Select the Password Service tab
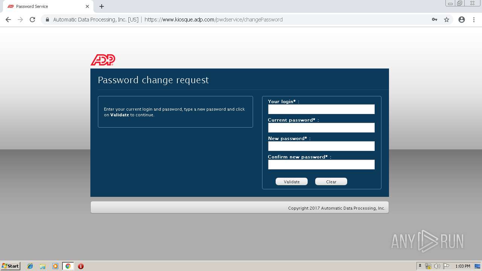The width and height of the screenshot is (482, 271). pyautogui.click(x=47, y=6)
